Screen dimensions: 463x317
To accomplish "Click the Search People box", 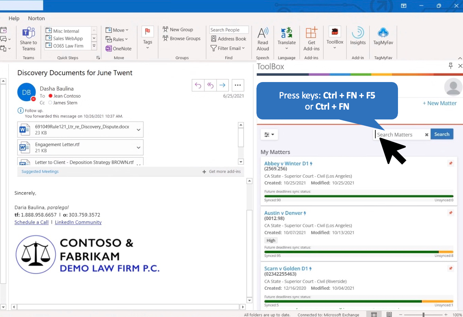I will pyautogui.click(x=229, y=30).
